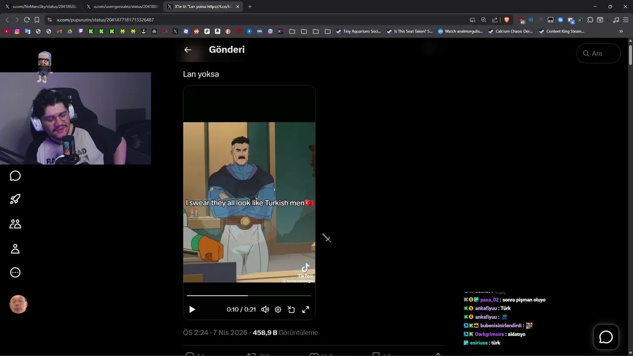Go back using the Gönderi arrow

coord(187,49)
